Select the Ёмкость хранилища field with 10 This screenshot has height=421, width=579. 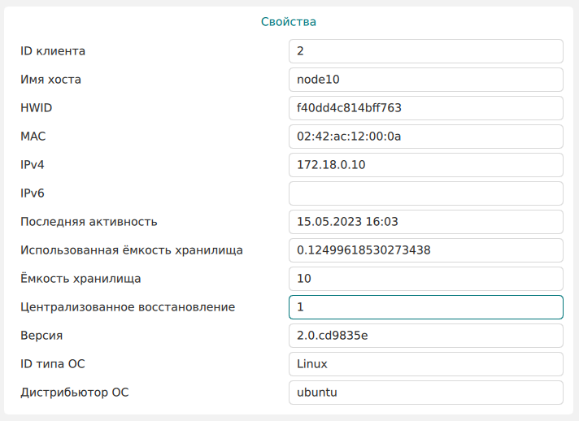(425, 279)
